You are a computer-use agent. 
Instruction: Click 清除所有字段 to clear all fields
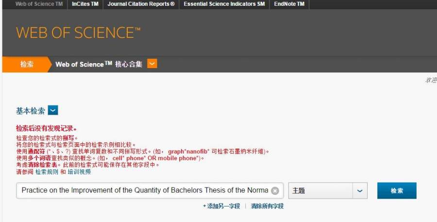[x=267, y=206]
